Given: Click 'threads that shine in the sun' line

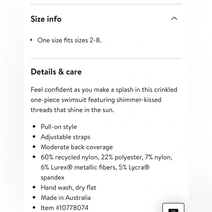Looking at the screenshot, I should (x=72, y=110).
